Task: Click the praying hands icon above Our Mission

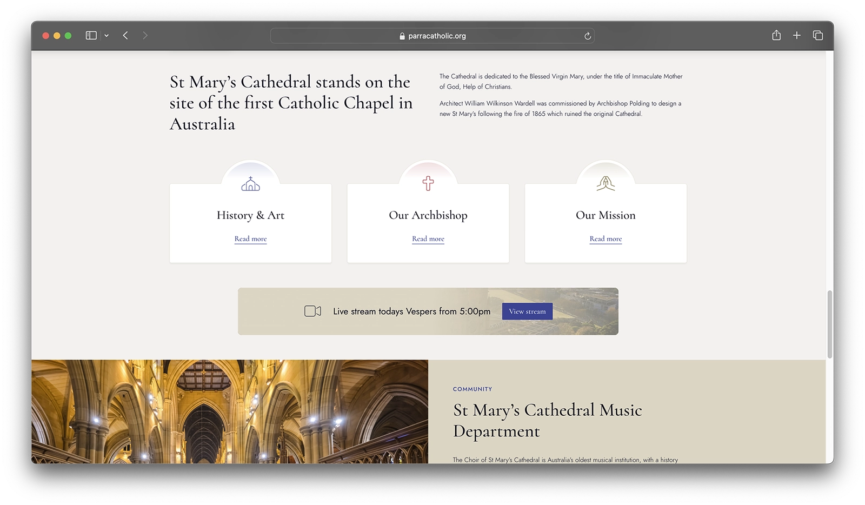Action: [605, 184]
